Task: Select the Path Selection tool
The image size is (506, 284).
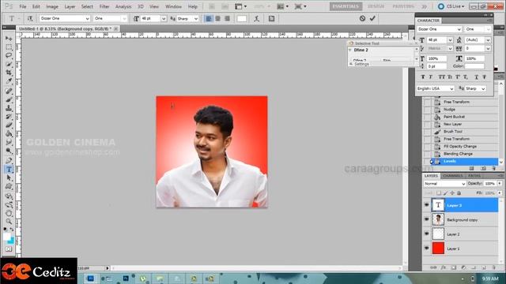Action: (x=9, y=177)
